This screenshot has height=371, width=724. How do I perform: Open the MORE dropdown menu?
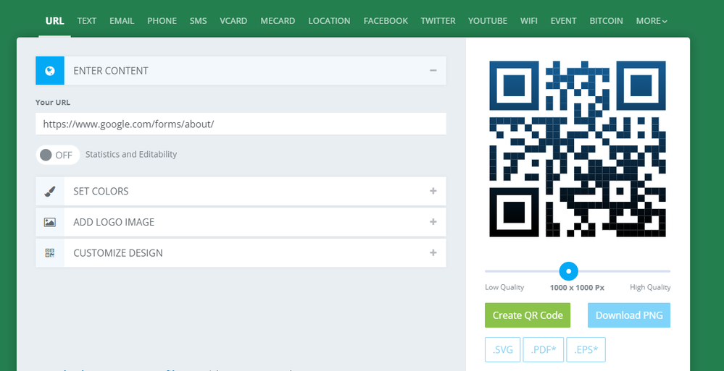click(x=652, y=21)
